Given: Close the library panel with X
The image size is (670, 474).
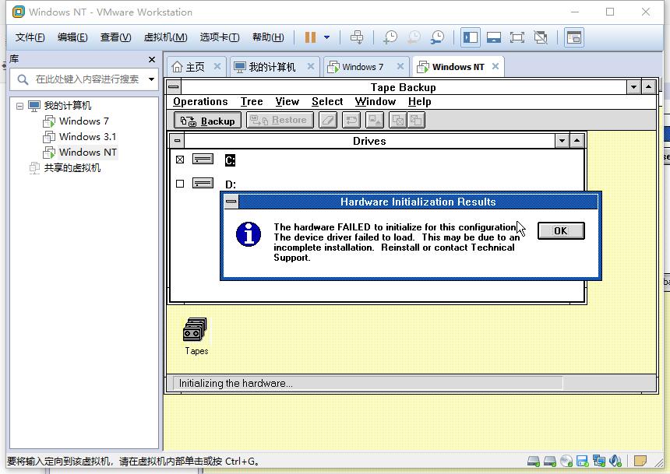Looking at the screenshot, I should click(152, 59).
